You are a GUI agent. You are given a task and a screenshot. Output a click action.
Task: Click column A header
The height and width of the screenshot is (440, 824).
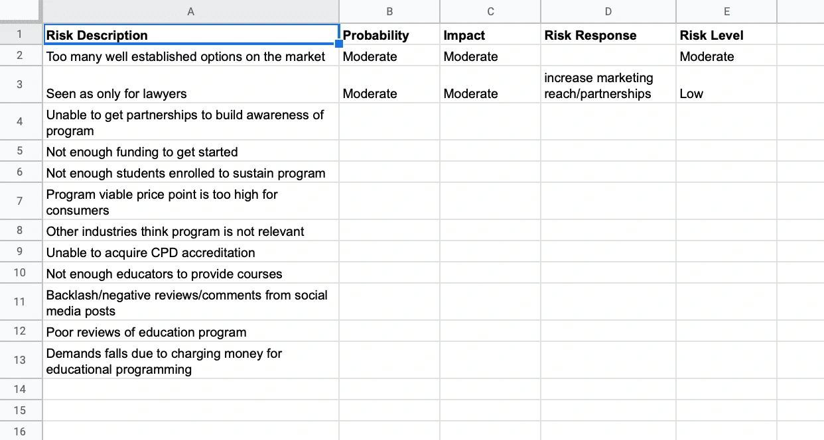coord(191,11)
